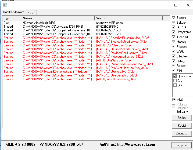Click the GMER app icon in title bar
The image size is (193, 150).
(x=5, y=5)
